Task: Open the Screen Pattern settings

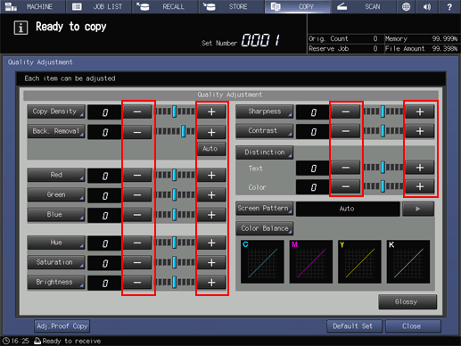Action: coord(264,209)
